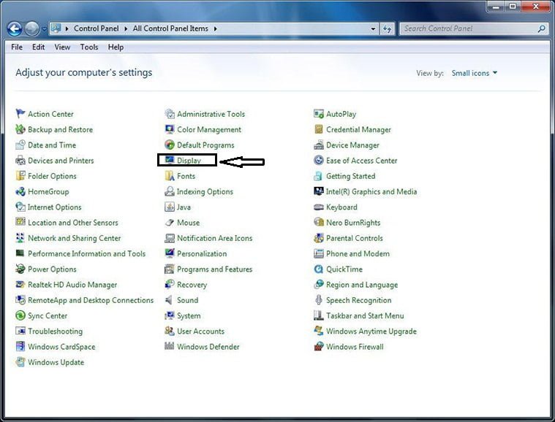
Task: Open the View by Small icons dropdown
Action: [x=475, y=73]
